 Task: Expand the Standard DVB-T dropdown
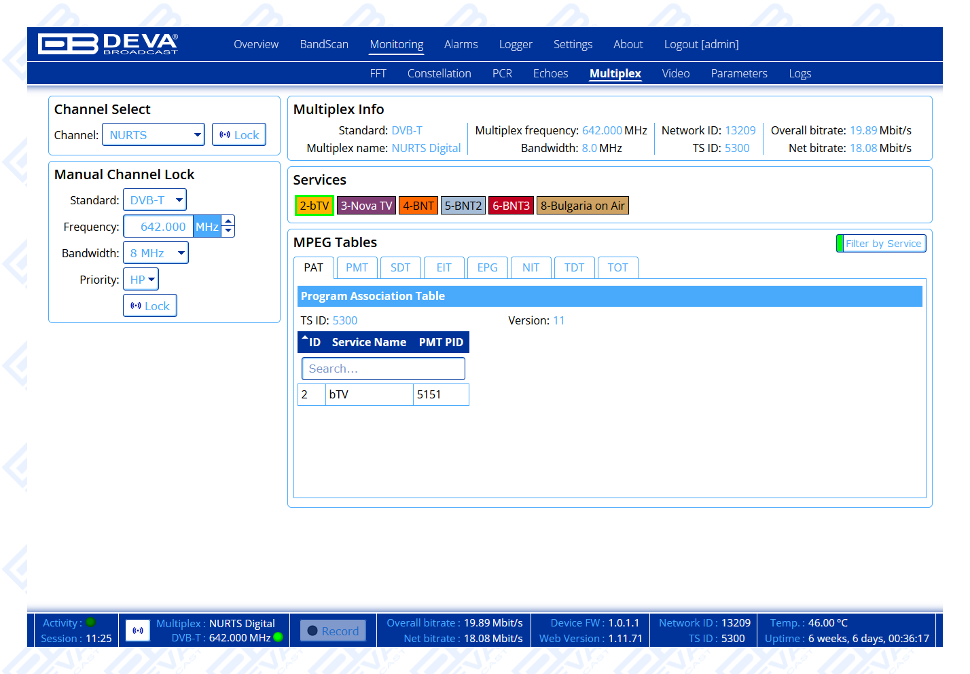(155, 200)
